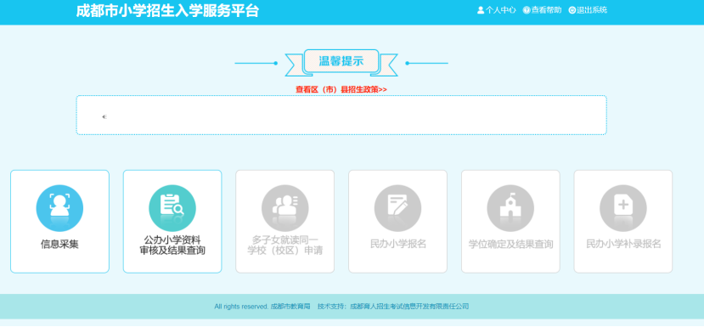Click the person icon beside 个人中心
Viewport: 704px width, 327px height.
coord(481,10)
